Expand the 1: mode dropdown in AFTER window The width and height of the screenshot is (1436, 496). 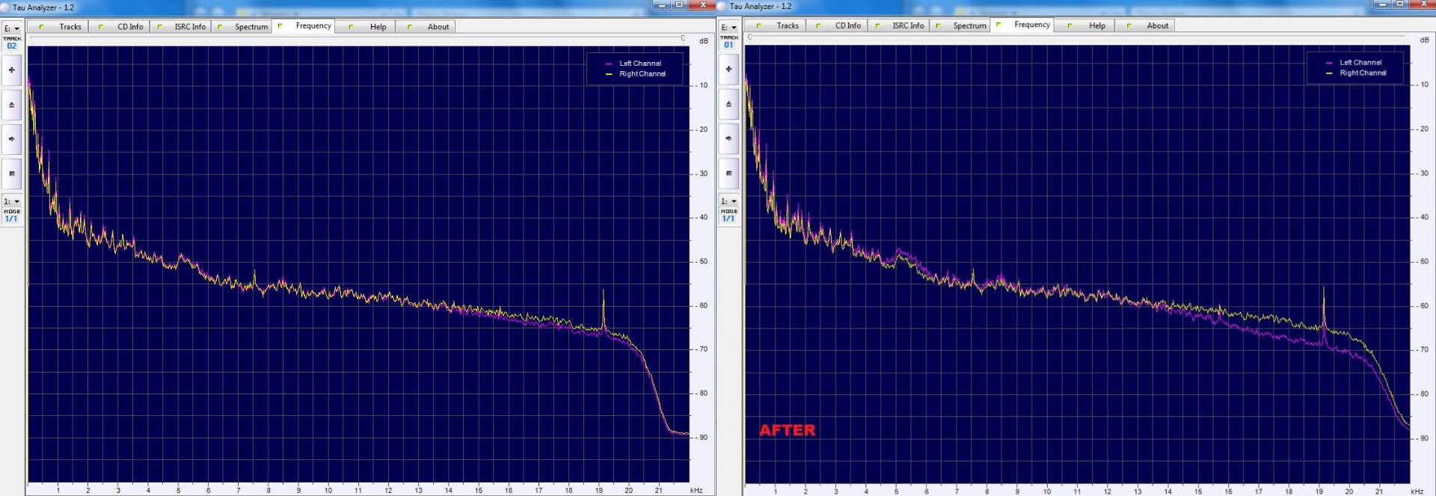pyautogui.click(x=729, y=201)
